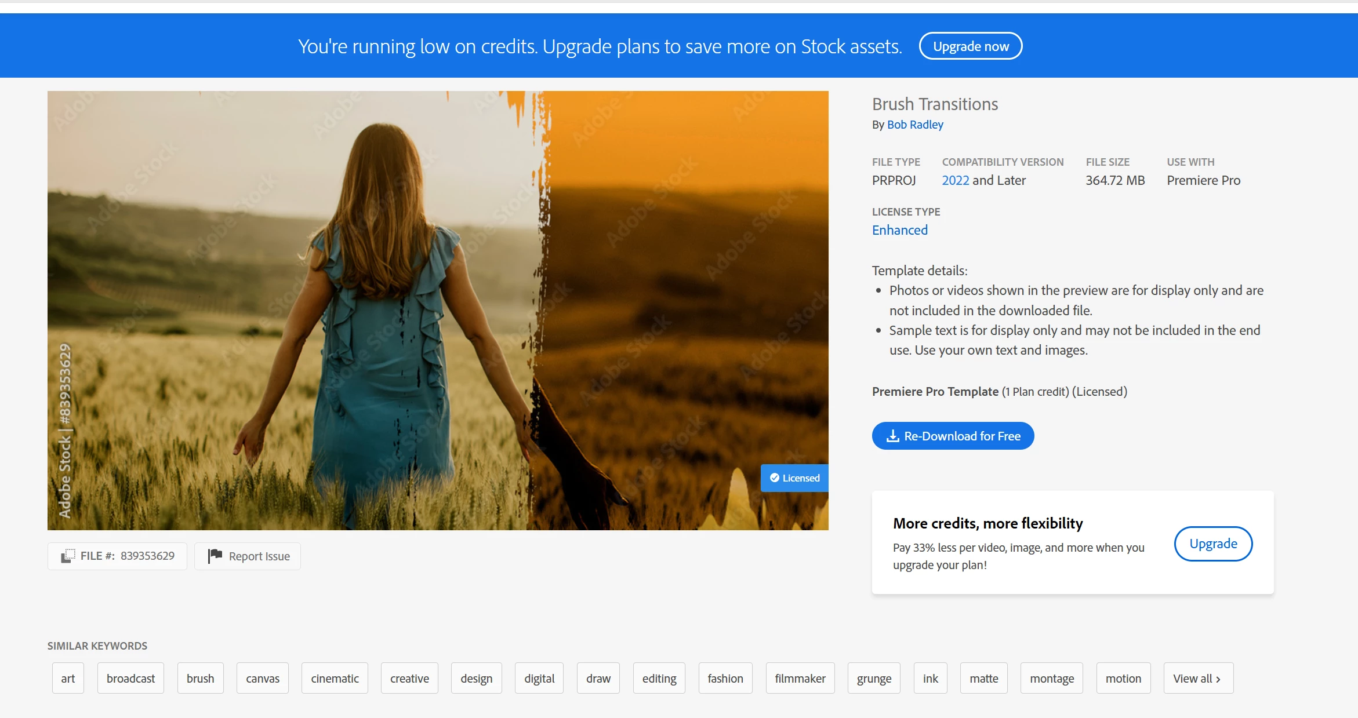
Task: Click the Licensed checkmark badge on preview
Action: [x=794, y=478]
